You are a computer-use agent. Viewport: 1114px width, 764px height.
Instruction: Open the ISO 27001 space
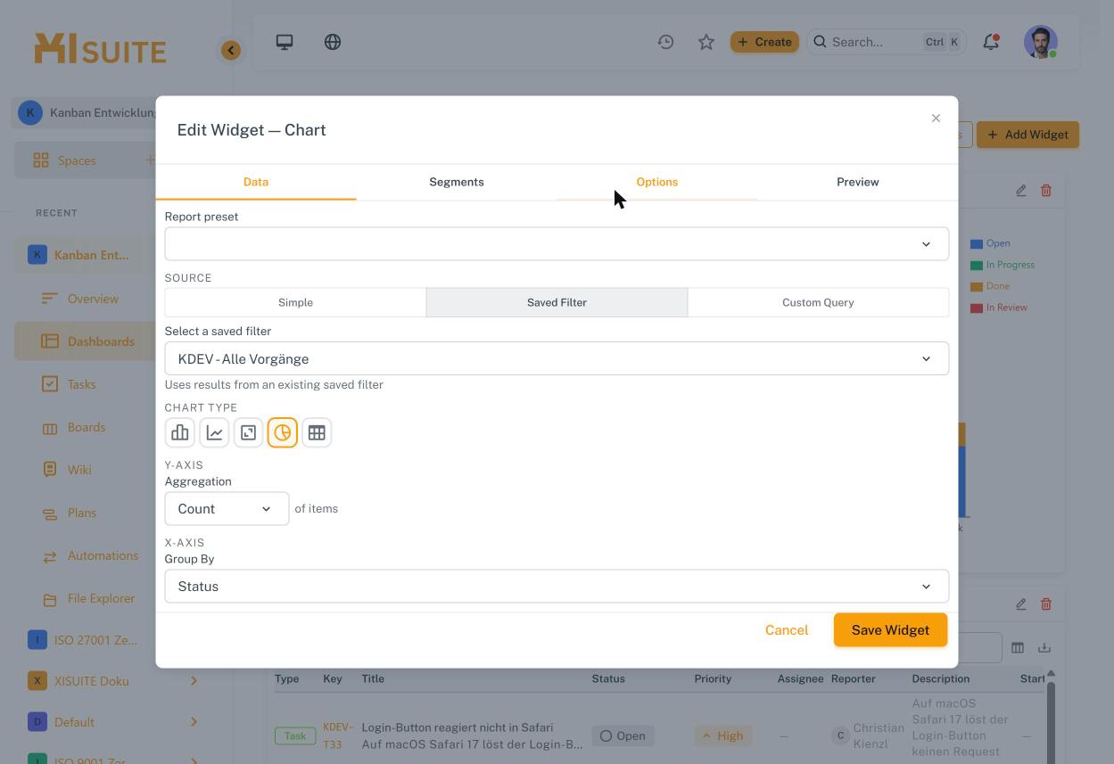point(95,639)
